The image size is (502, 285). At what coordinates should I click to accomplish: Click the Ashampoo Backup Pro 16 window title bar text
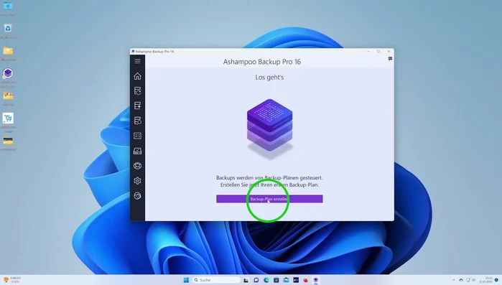click(154, 52)
